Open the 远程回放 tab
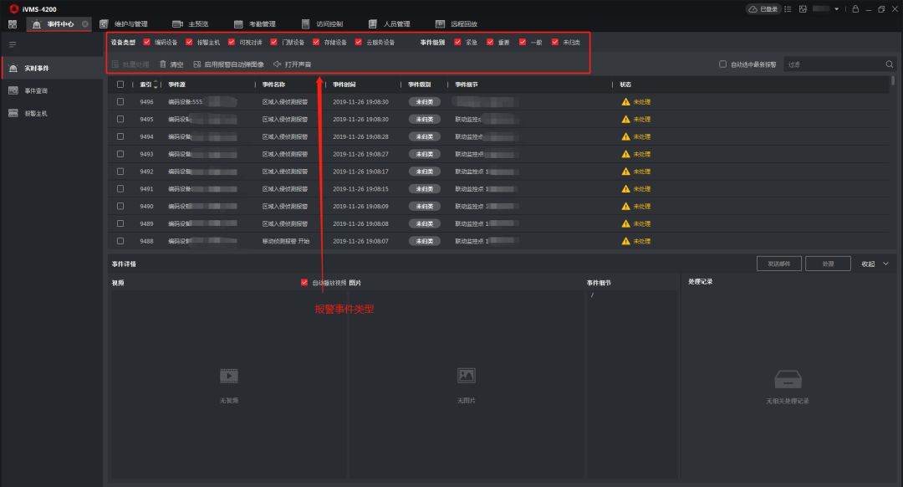 [457, 24]
